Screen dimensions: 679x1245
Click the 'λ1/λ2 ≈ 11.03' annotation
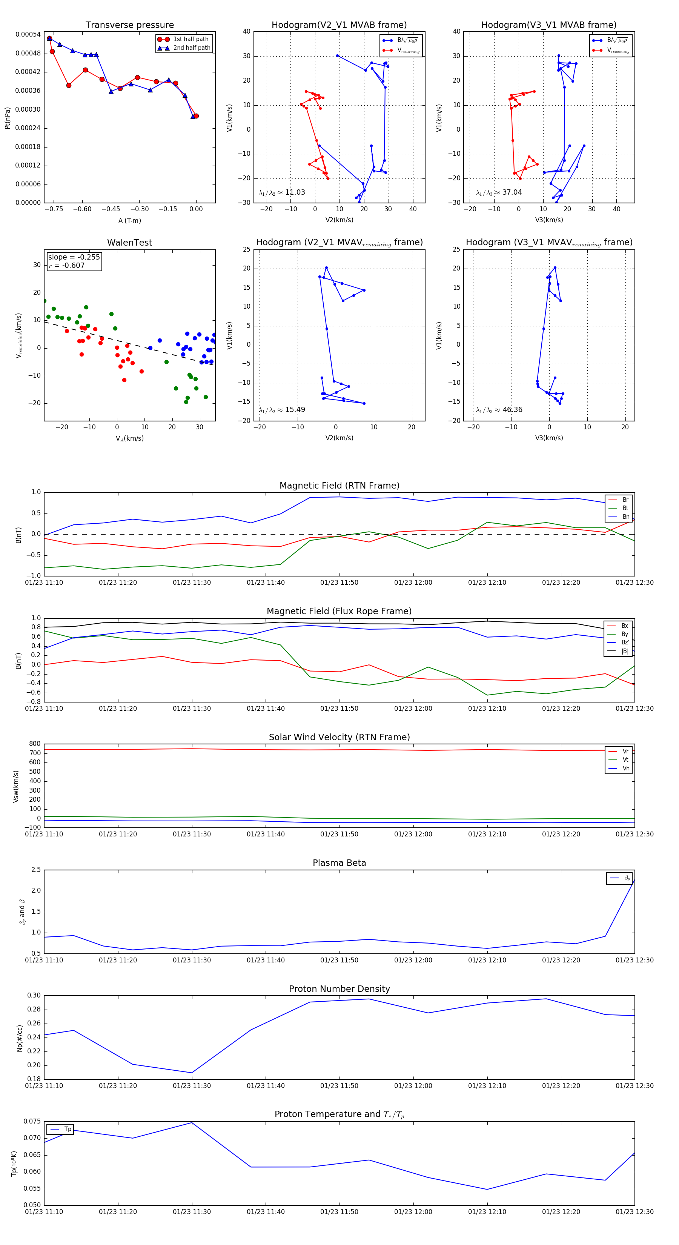[x=282, y=192]
